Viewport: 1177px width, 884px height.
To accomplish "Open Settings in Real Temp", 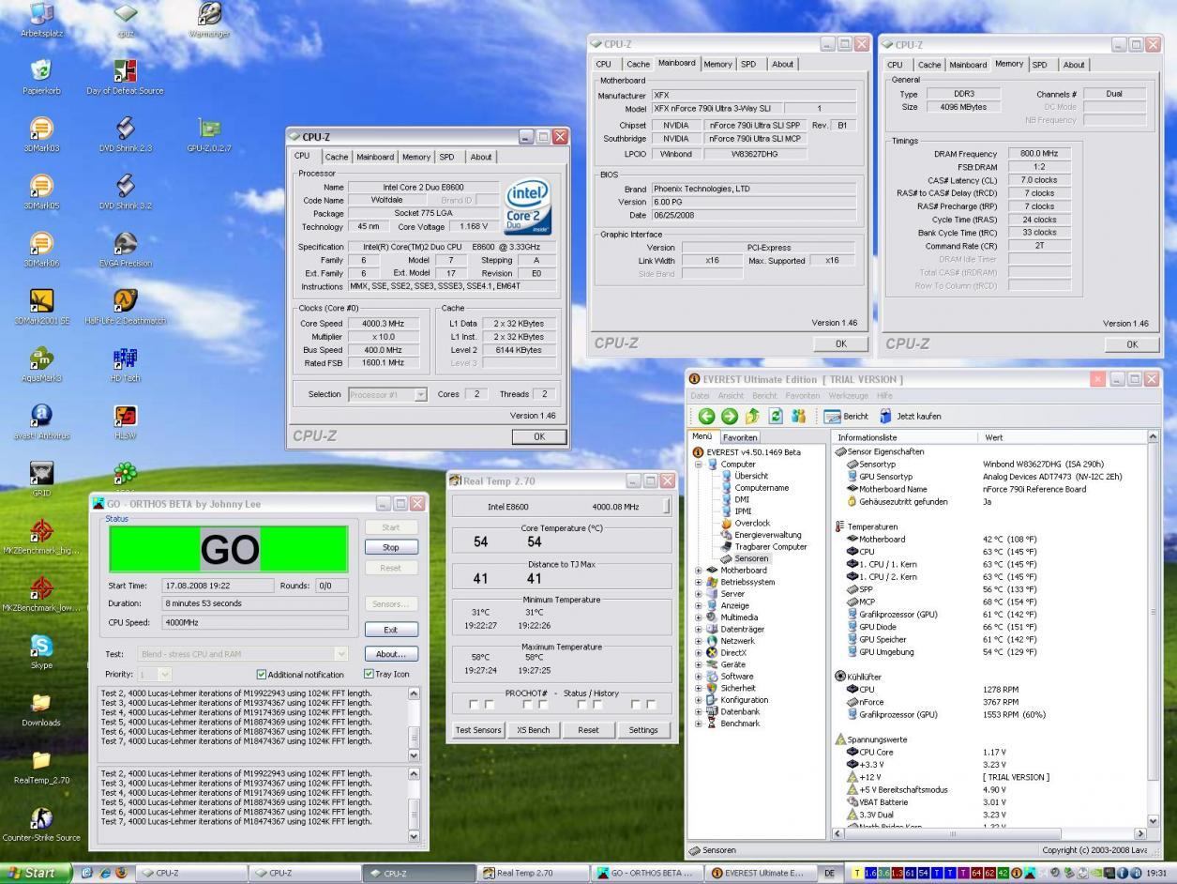I will tap(643, 730).
